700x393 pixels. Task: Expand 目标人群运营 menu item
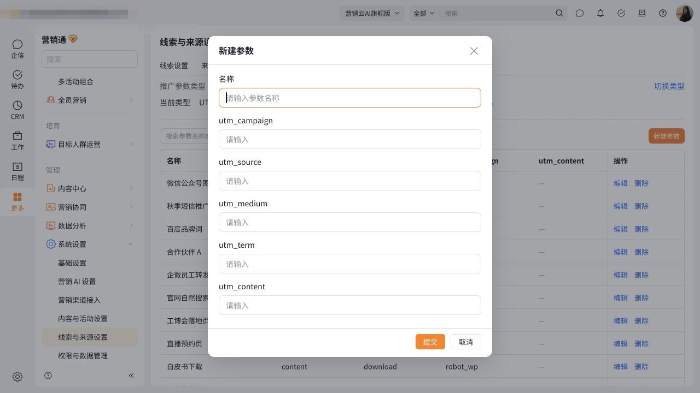pos(90,144)
